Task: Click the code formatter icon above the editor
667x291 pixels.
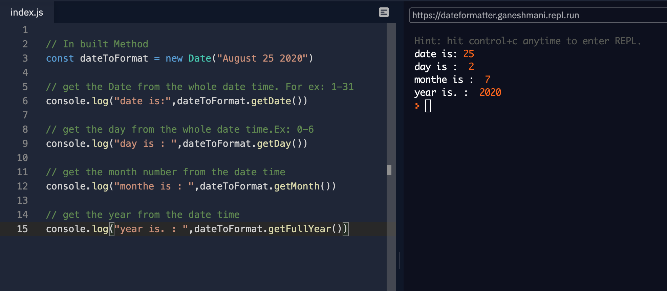Action: 384,13
